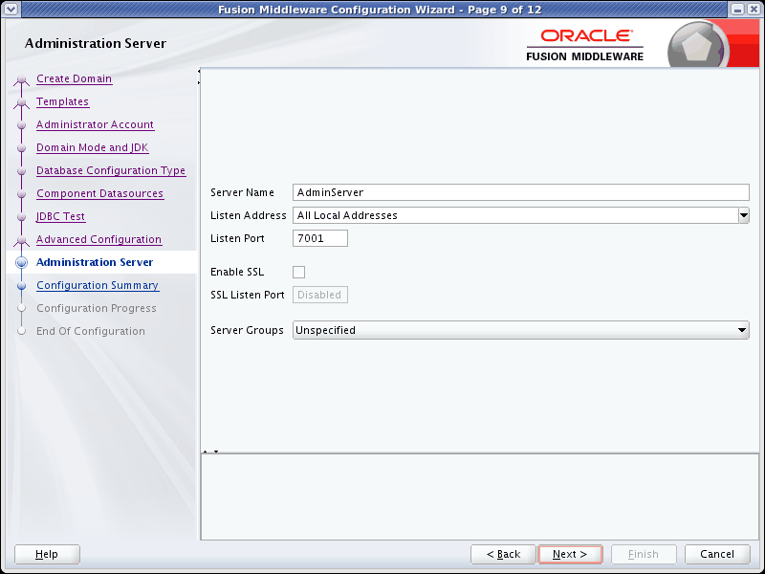Open the JDBC Test step
Image resolution: width=765 pixels, height=574 pixels.
(x=61, y=216)
